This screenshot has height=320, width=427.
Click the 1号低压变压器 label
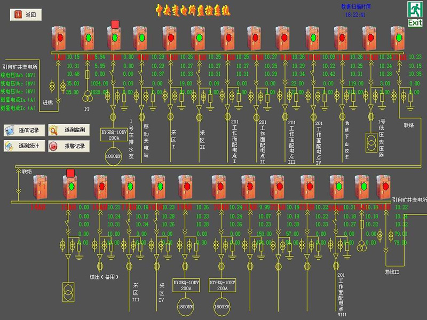click(381, 138)
